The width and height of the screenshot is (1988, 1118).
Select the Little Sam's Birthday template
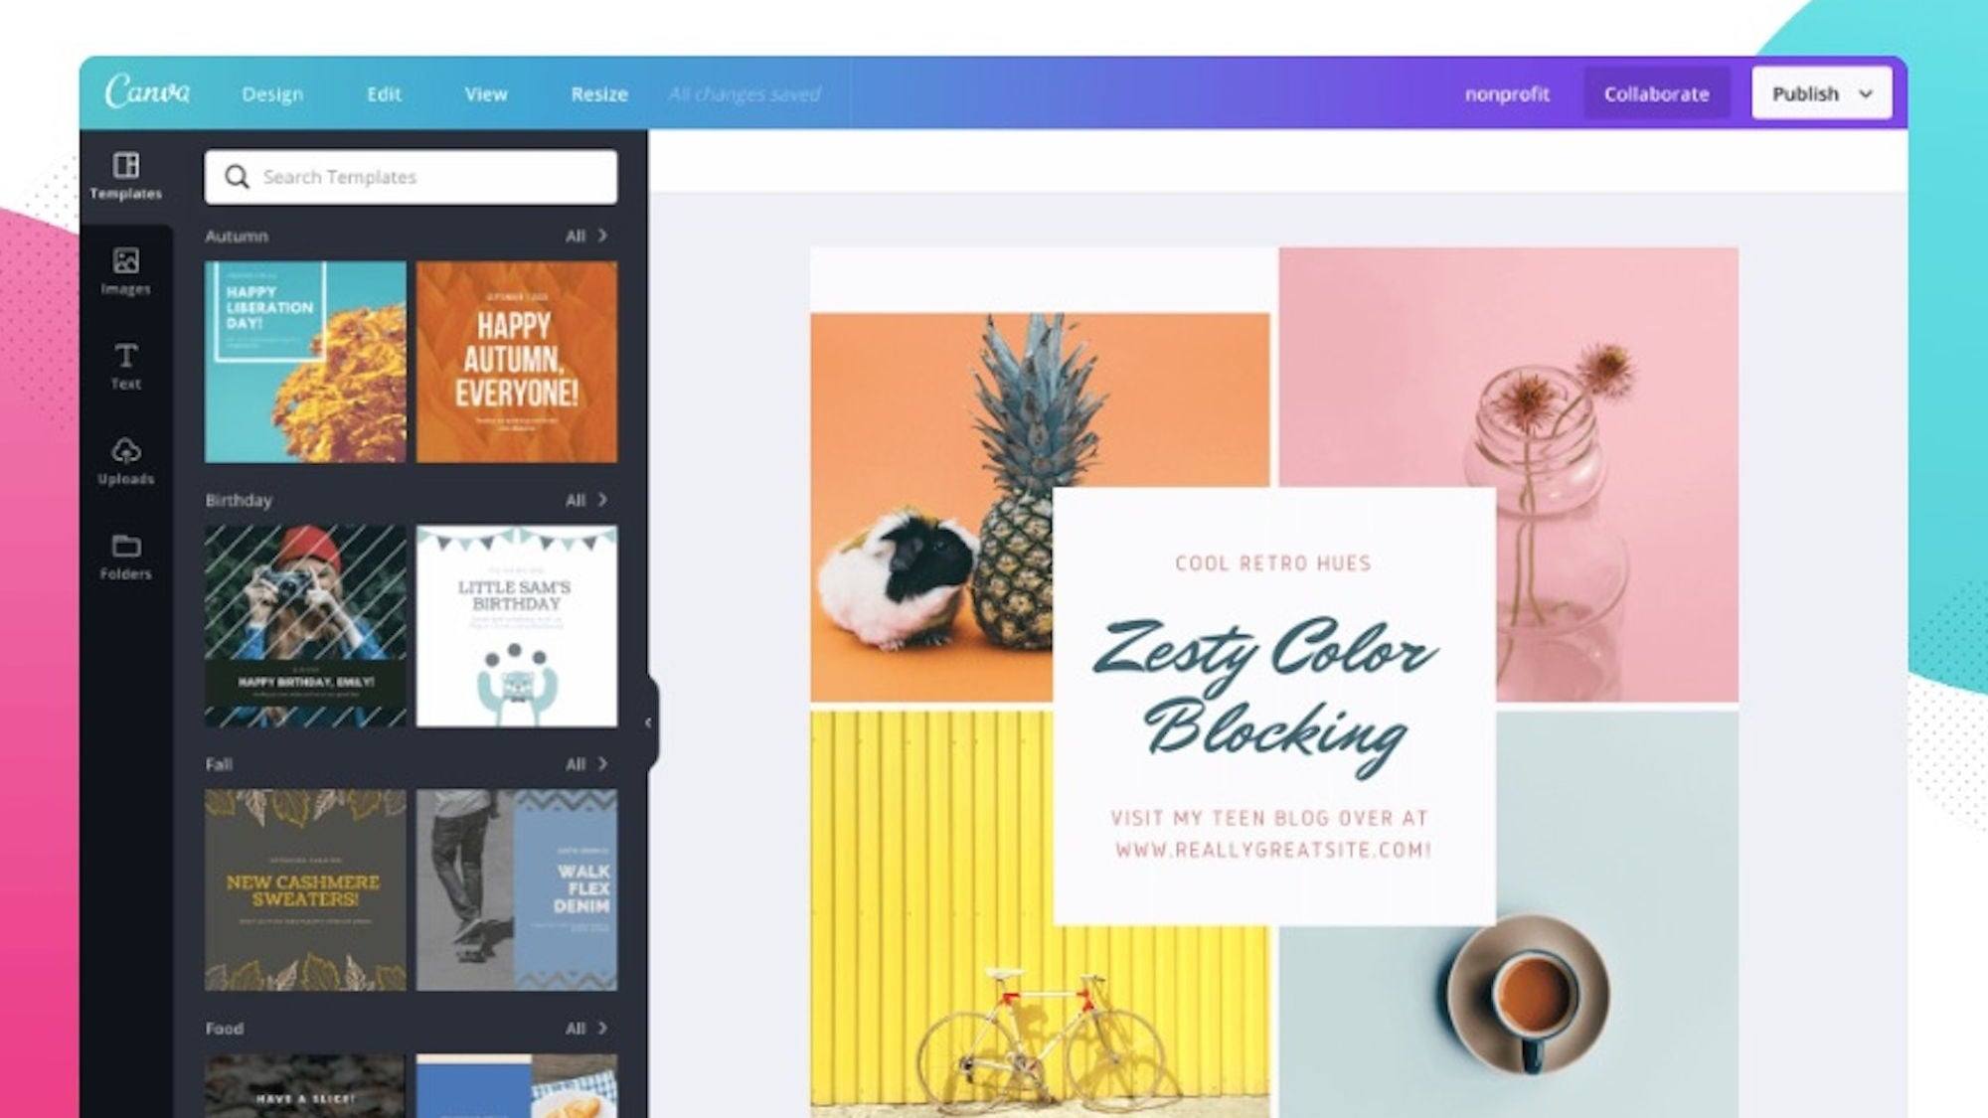pyautogui.click(x=516, y=624)
